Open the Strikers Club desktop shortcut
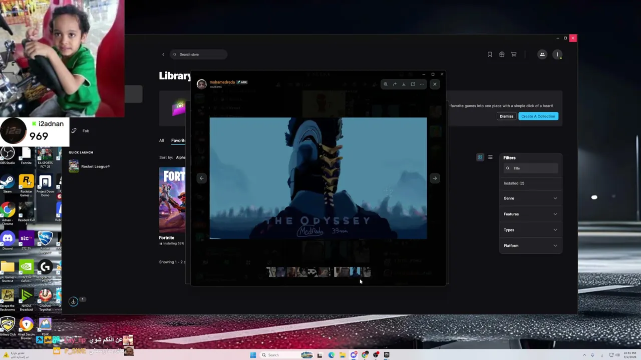641x360 pixels. 7,327
